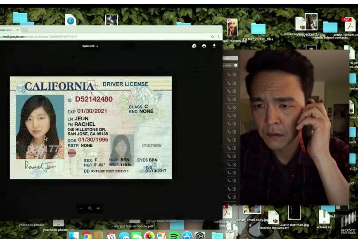
Task: Click the add icon beside the number field
Action: click(x=236, y=65)
